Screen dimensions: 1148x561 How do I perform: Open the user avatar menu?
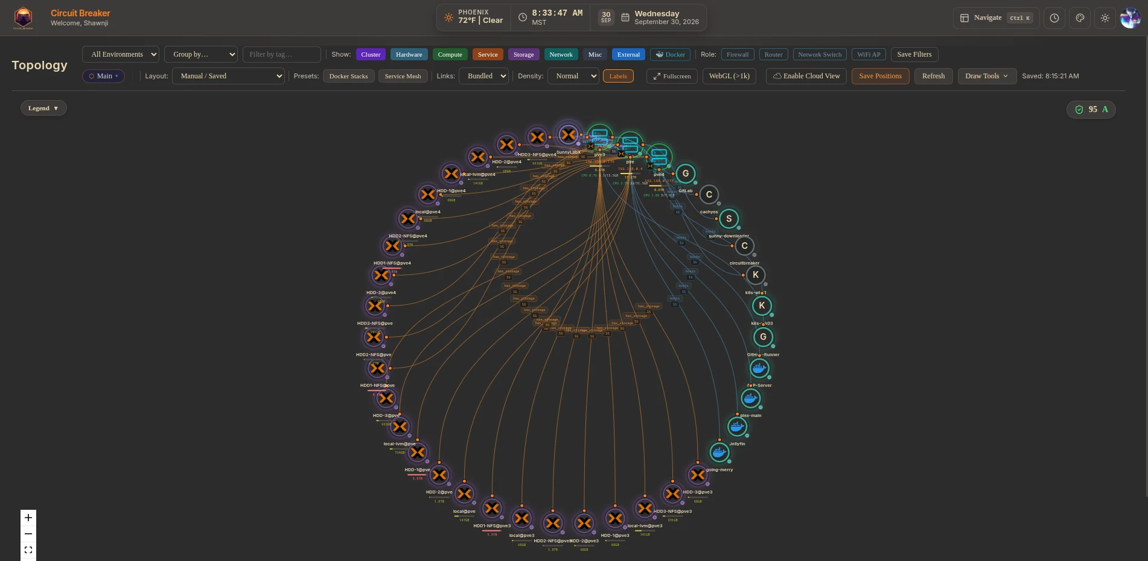(x=1130, y=18)
